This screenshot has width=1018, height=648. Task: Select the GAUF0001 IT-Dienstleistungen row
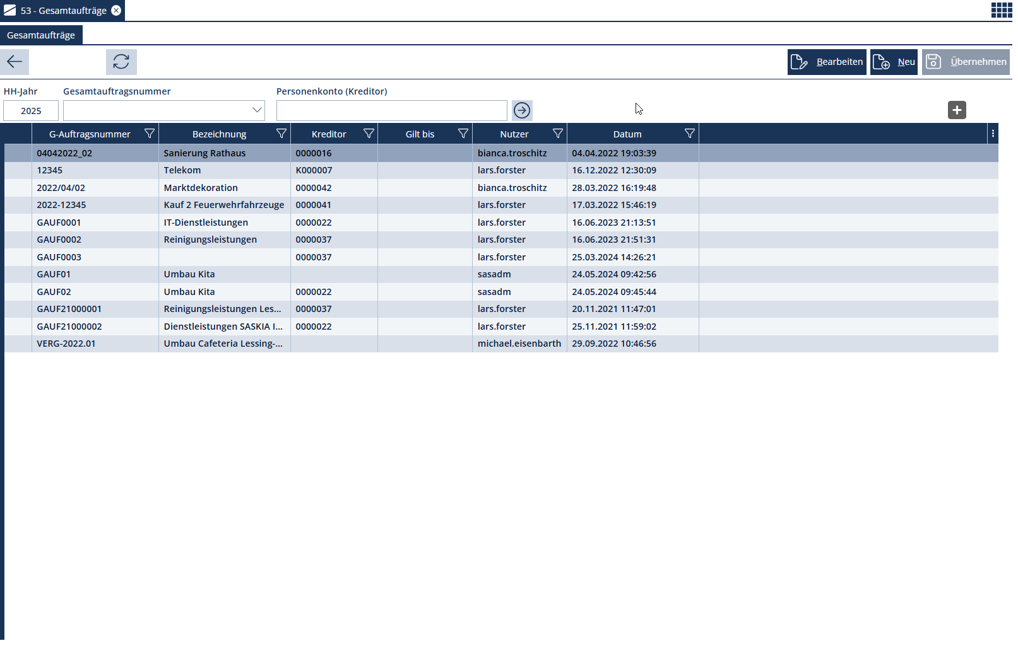tap(206, 223)
